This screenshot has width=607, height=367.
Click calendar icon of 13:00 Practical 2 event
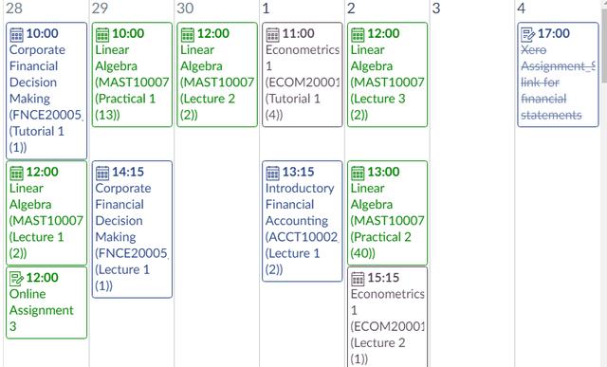(x=358, y=173)
